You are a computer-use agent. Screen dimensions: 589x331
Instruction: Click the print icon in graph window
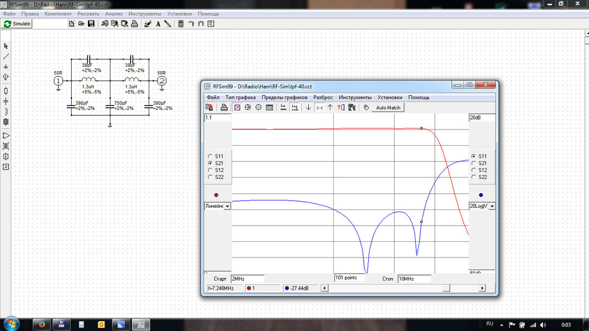[224, 107]
